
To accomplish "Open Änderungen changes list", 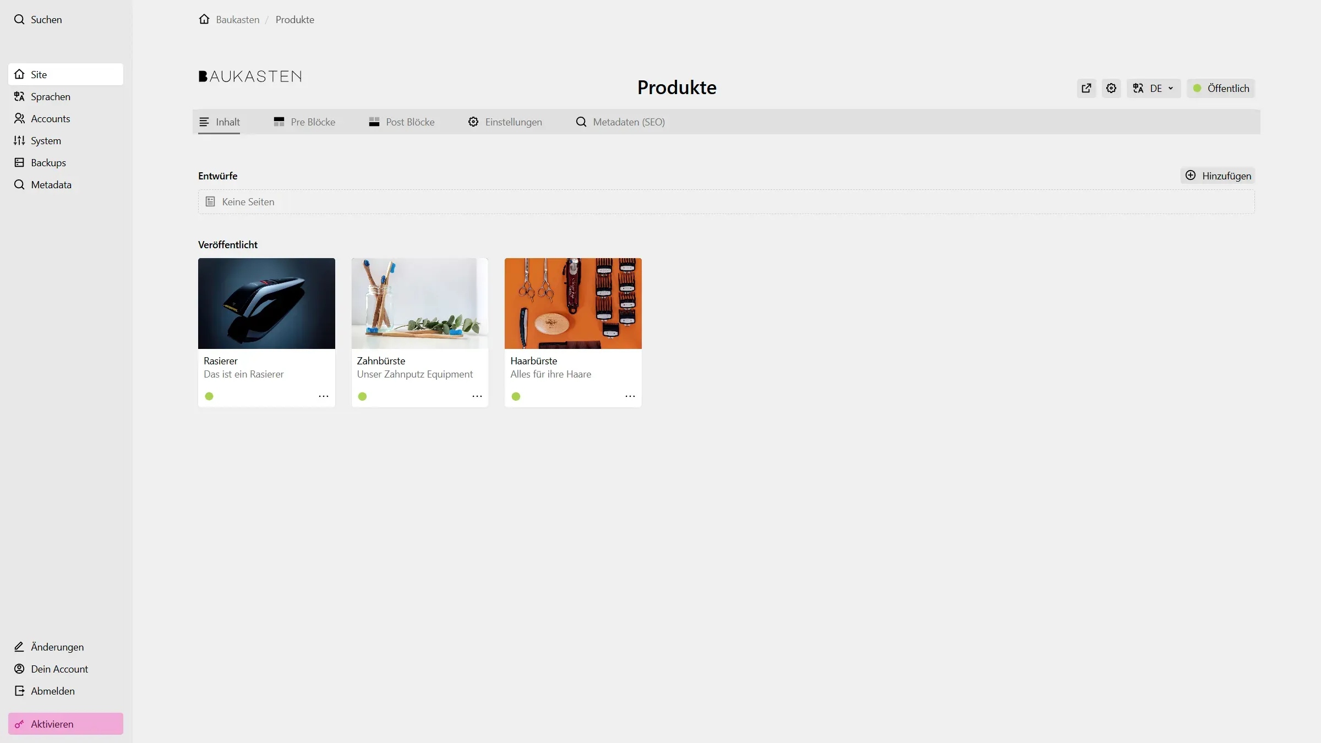I will coord(57,647).
